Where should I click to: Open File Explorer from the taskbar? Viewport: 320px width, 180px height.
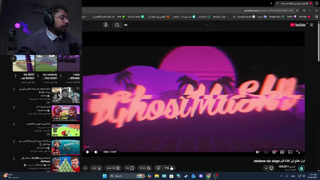click(157, 176)
